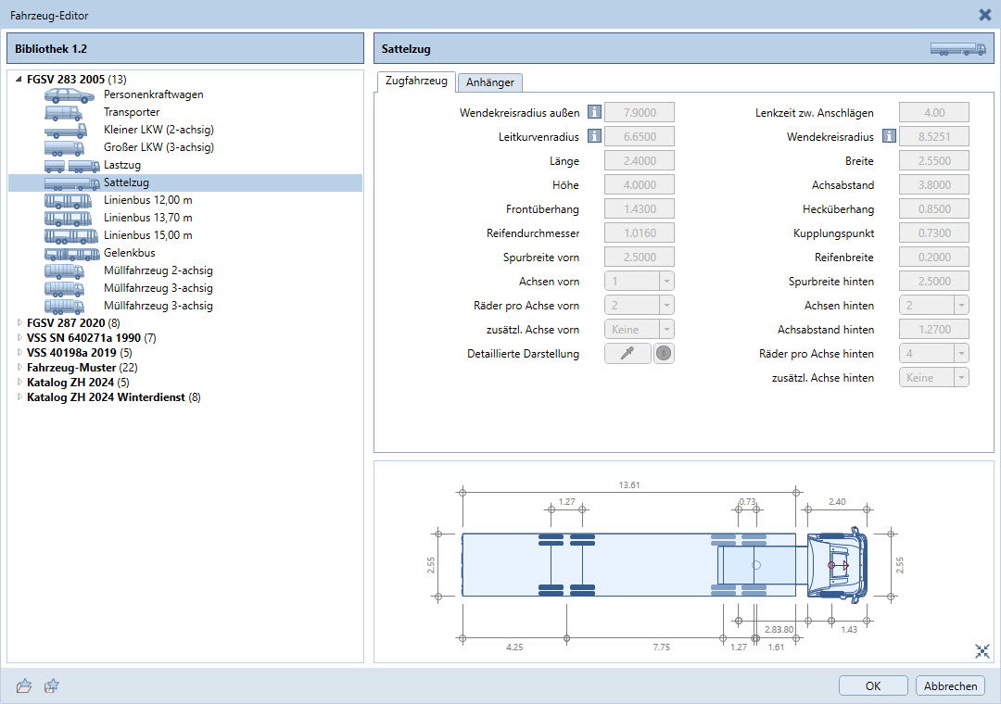This screenshot has width=1001, height=704.
Task: Collapse the FGSV 283 2005 group
Action: (x=19, y=80)
